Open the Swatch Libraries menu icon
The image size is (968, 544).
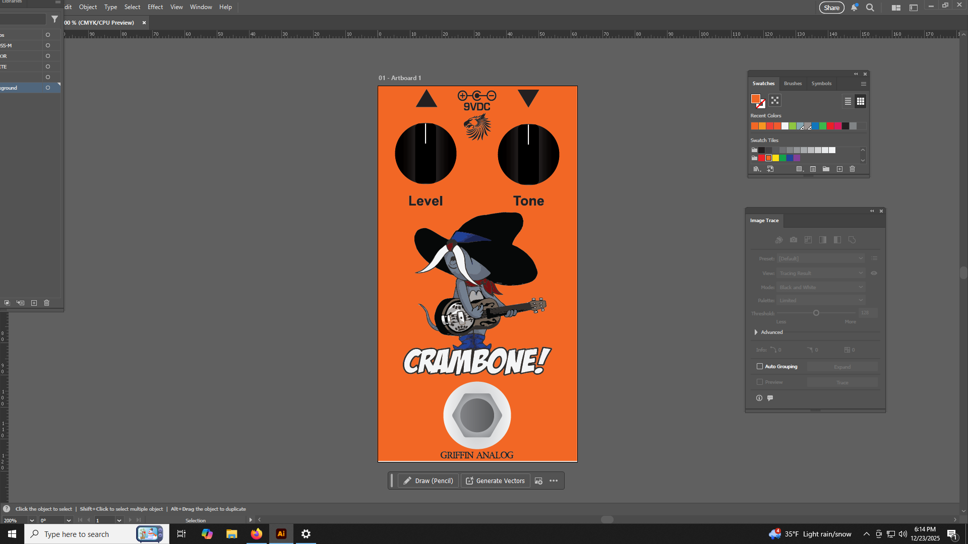[x=757, y=169]
